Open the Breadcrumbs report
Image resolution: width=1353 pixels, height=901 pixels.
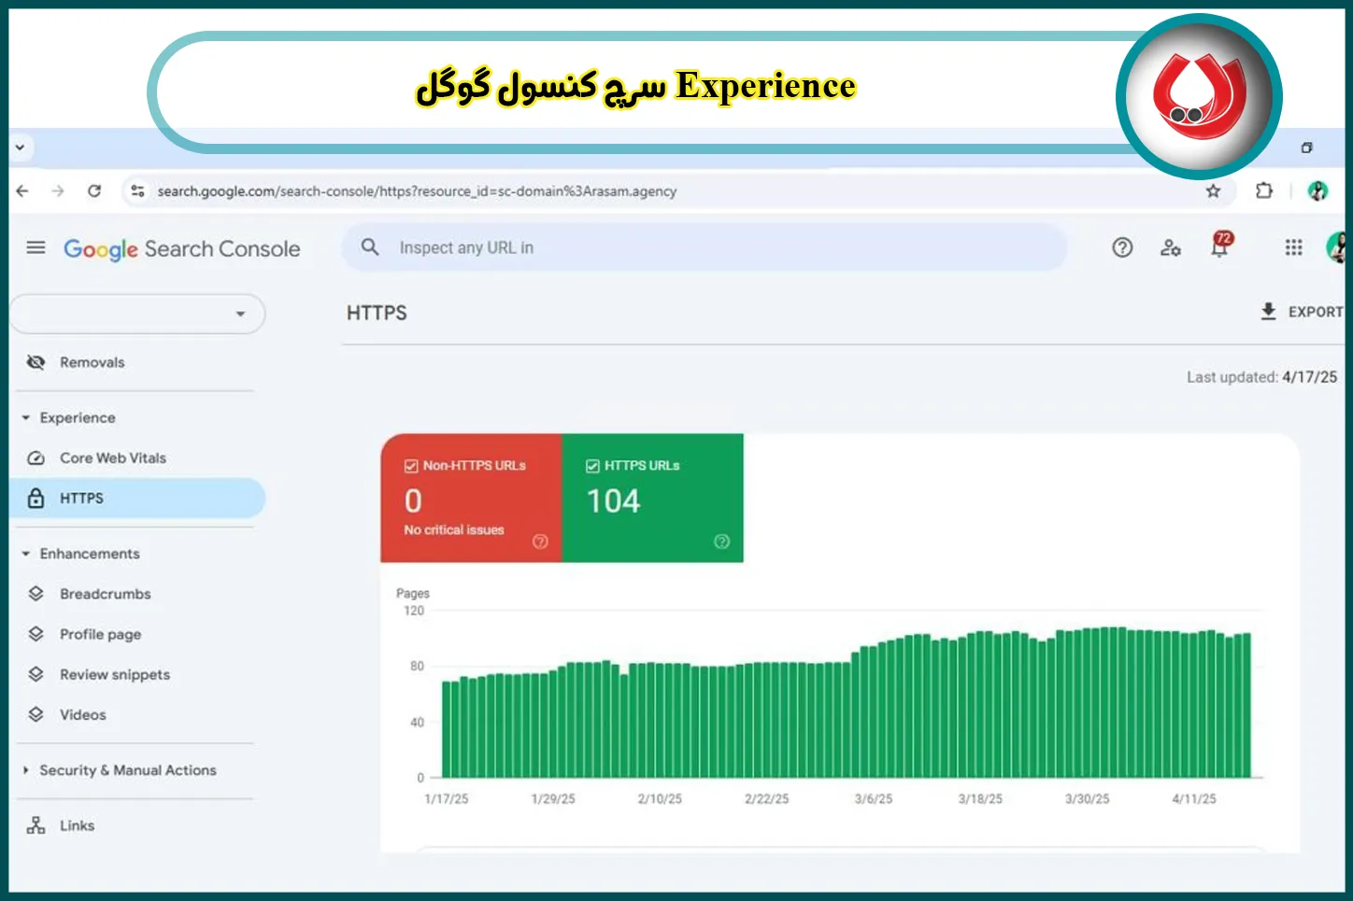pos(105,594)
